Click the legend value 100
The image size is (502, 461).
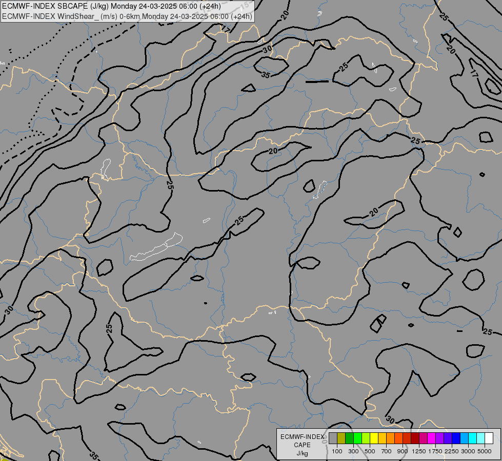pyautogui.click(x=337, y=451)
